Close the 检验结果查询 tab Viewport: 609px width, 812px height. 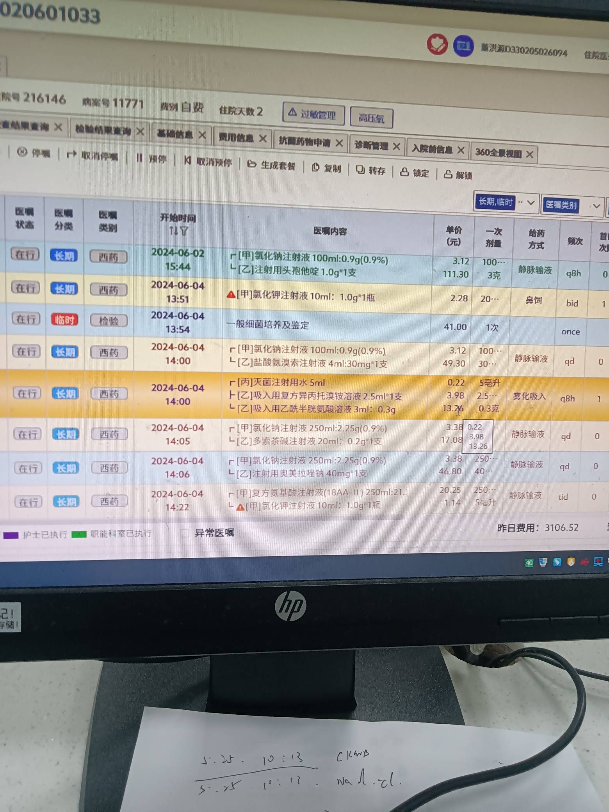[x=140, y=132]
